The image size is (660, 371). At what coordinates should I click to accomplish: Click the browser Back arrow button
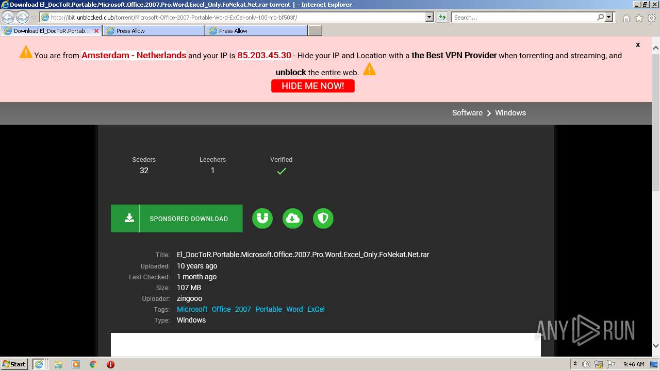[8, 17]
